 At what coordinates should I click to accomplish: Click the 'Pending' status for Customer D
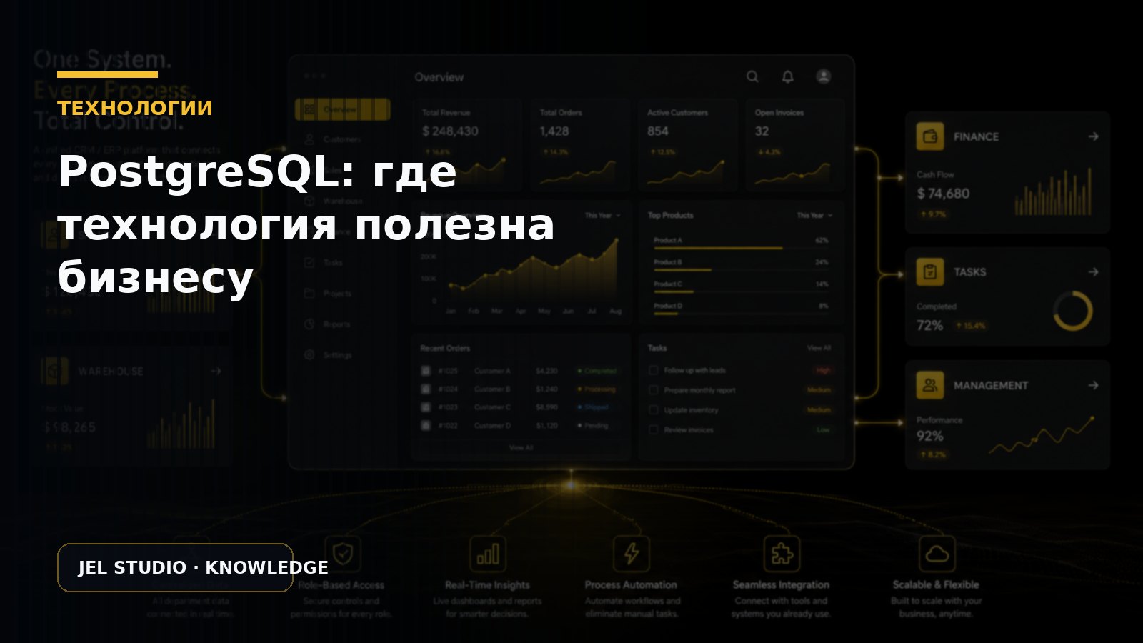click(593, 425)
